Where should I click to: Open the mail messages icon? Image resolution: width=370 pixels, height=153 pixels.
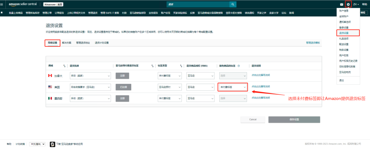pos(342,4)
